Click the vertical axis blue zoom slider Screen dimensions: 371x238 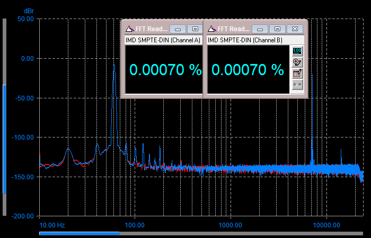click(4, 139)
